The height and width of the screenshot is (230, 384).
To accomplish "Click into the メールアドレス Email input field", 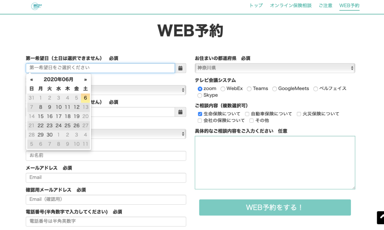I will point(106,177).
